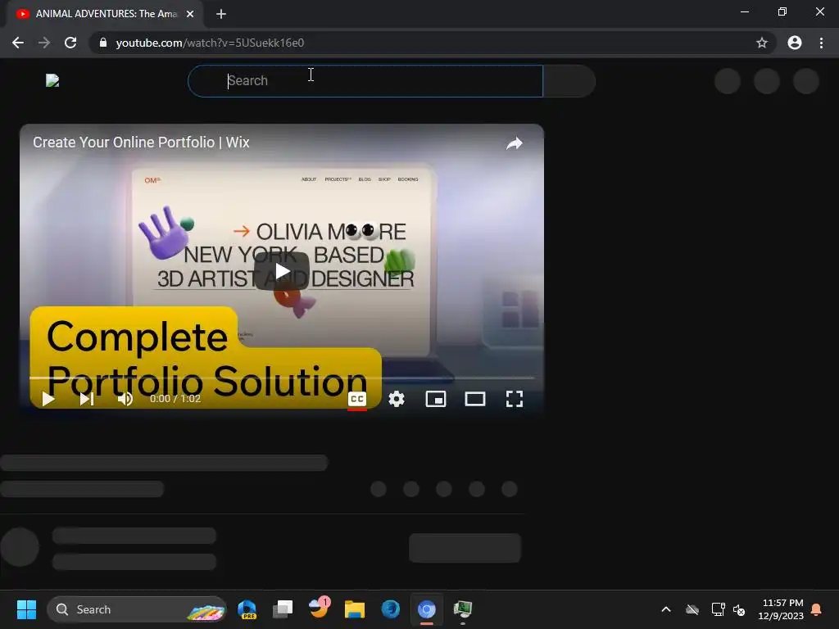Open a new tab with the plus button
This screenshot has height=629, width=839.
(x=221, y=14)
